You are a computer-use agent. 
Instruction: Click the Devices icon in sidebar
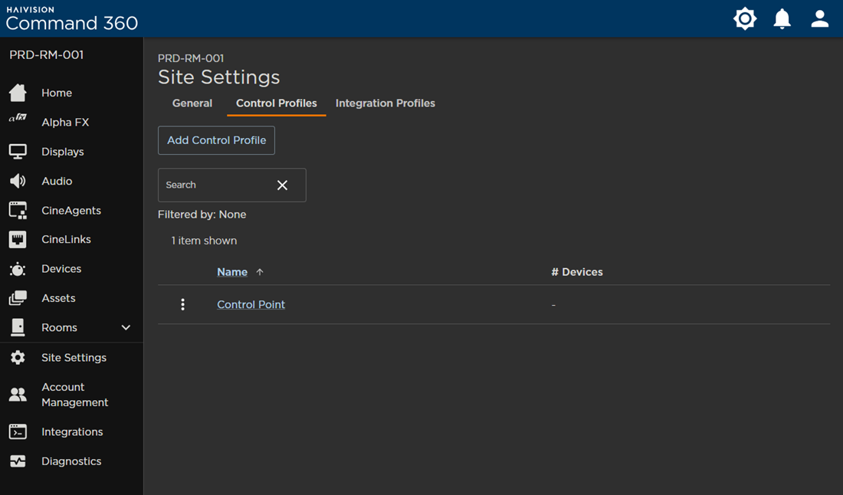pos(18,269)
